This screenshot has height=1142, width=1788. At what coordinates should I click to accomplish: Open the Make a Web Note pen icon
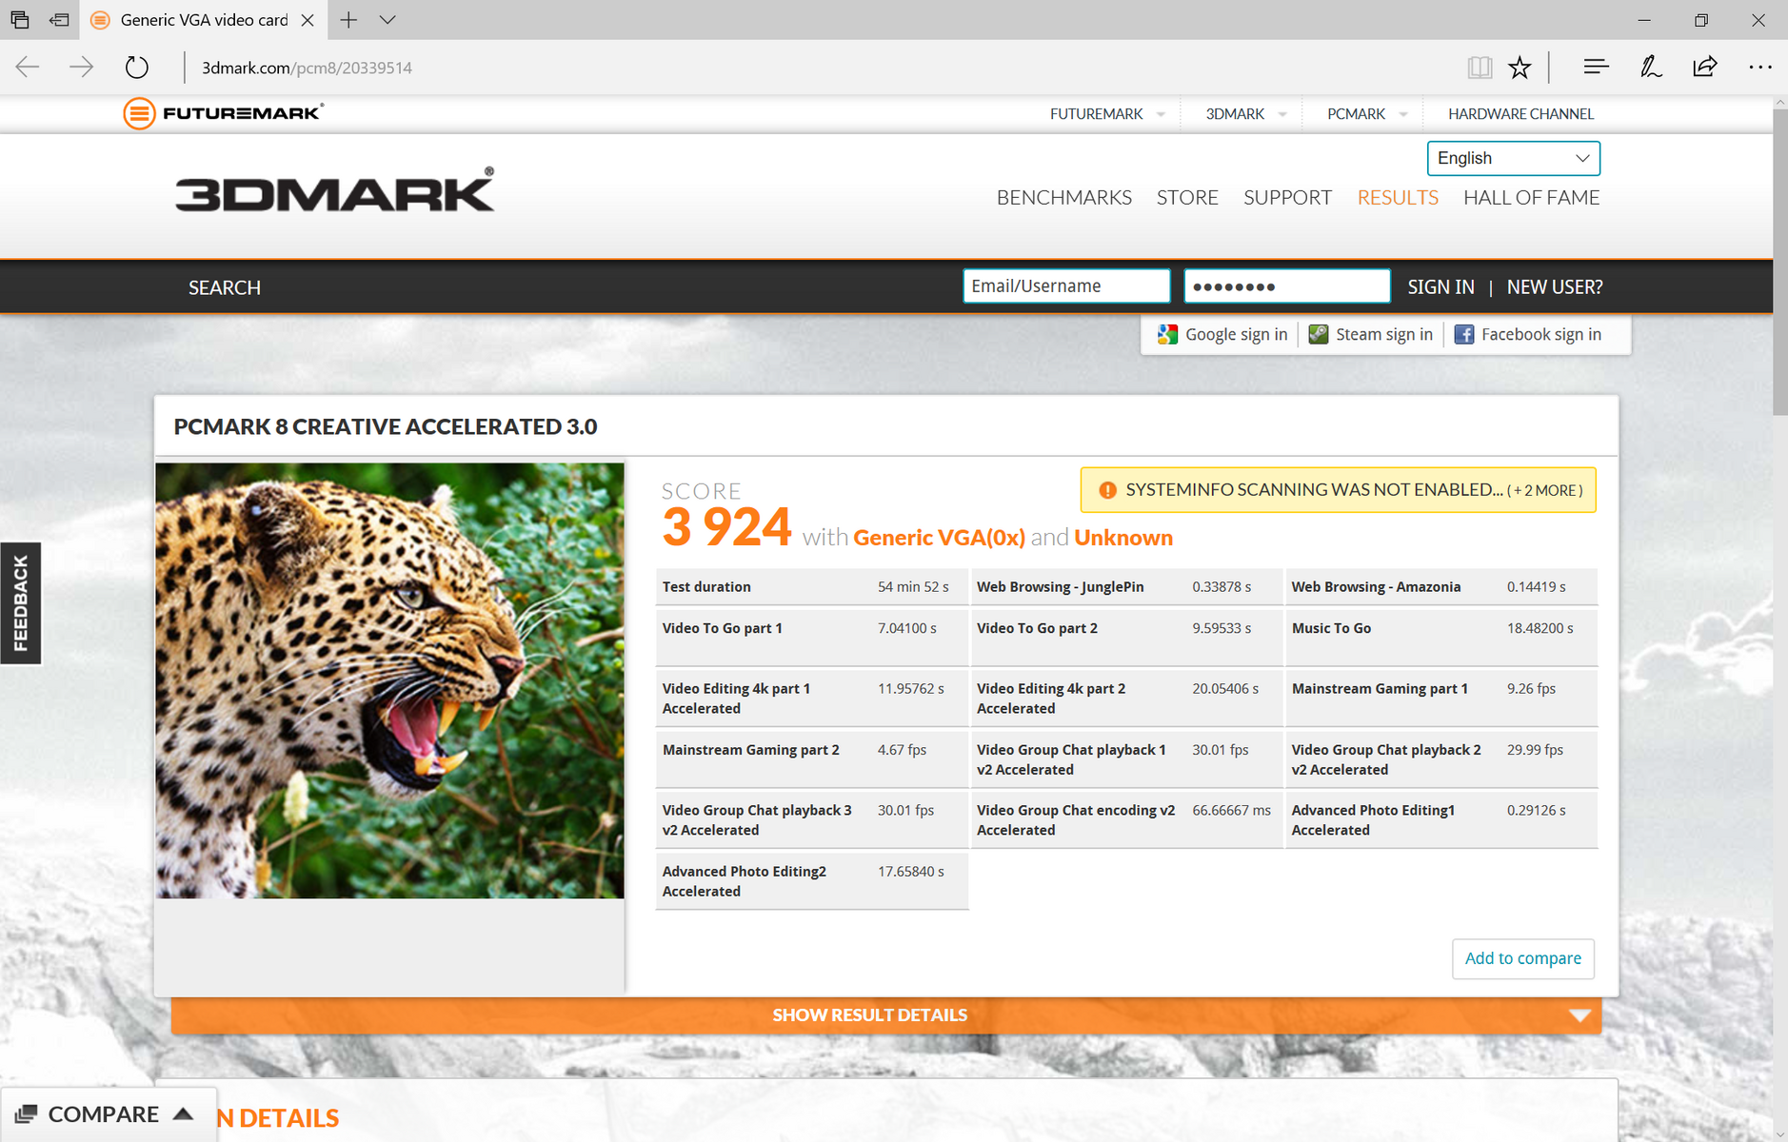coord(1650,67)
